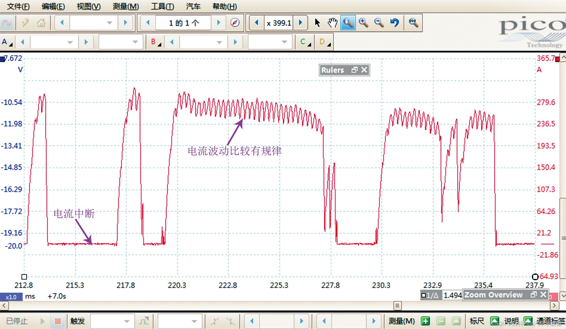Click the zoom to full view icon

413,23
